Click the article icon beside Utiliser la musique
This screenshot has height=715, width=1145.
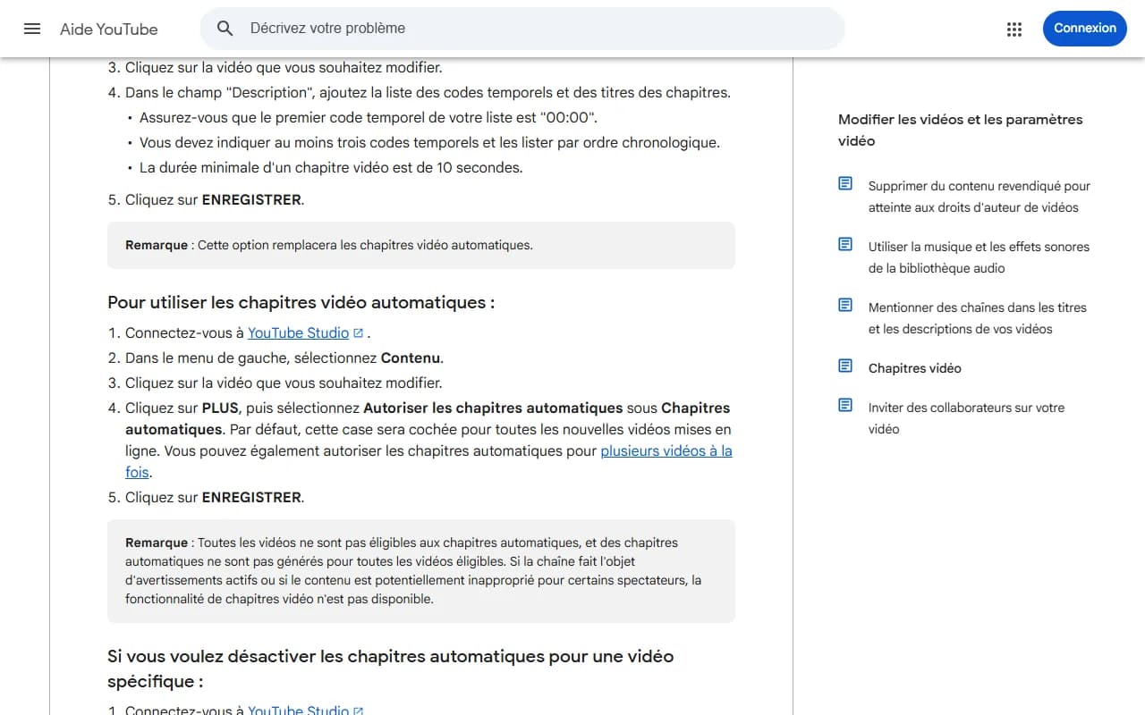[x=845, y=244]
